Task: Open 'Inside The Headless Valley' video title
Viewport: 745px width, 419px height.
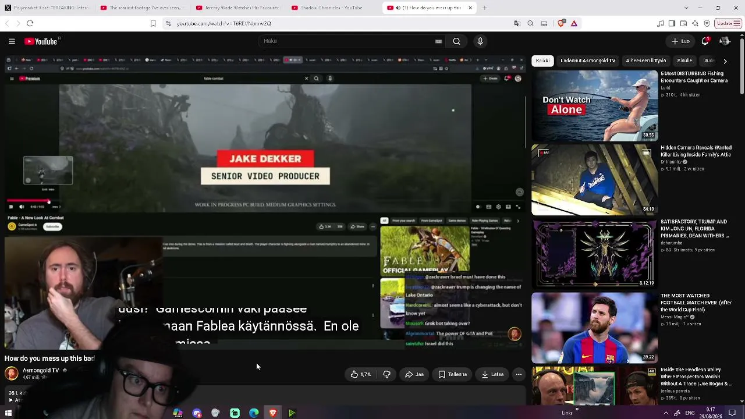Action: coord(696,377)
